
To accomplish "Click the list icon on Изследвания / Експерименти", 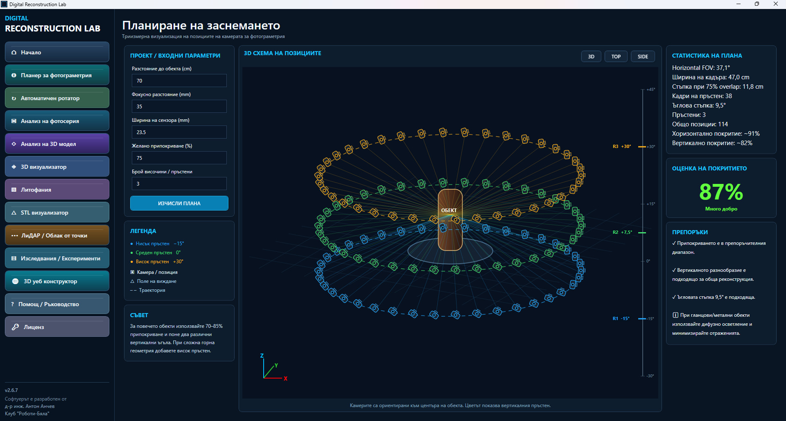I will click(14, 258).
